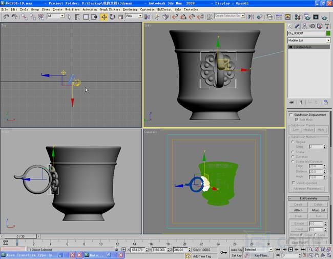Open the Graph Editors menu
Image resolution: width=333 pixels, height=259 pixels.
(110, 10)
